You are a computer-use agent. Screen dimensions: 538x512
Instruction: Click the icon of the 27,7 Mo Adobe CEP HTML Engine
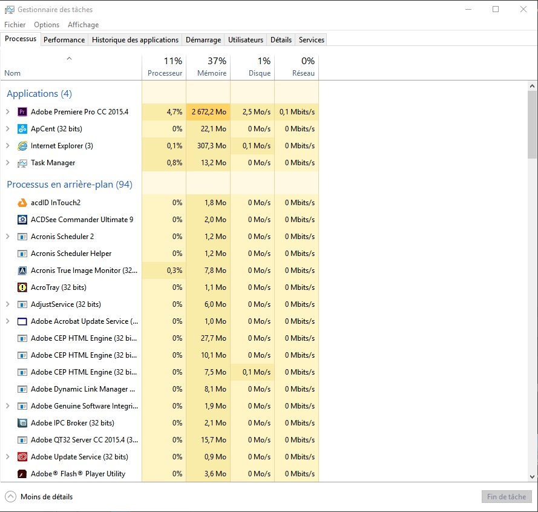pyautogui.click(x=22, y=338)
